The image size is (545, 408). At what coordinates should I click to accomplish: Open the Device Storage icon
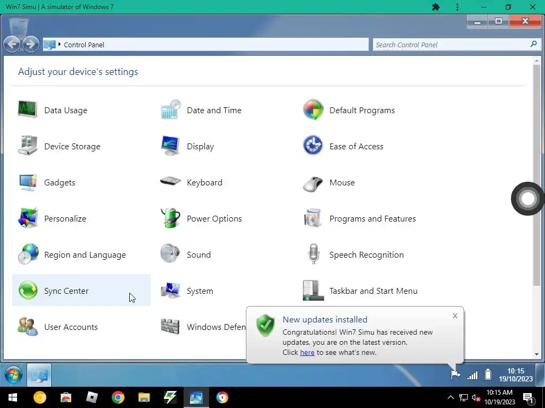click(28, 146)
